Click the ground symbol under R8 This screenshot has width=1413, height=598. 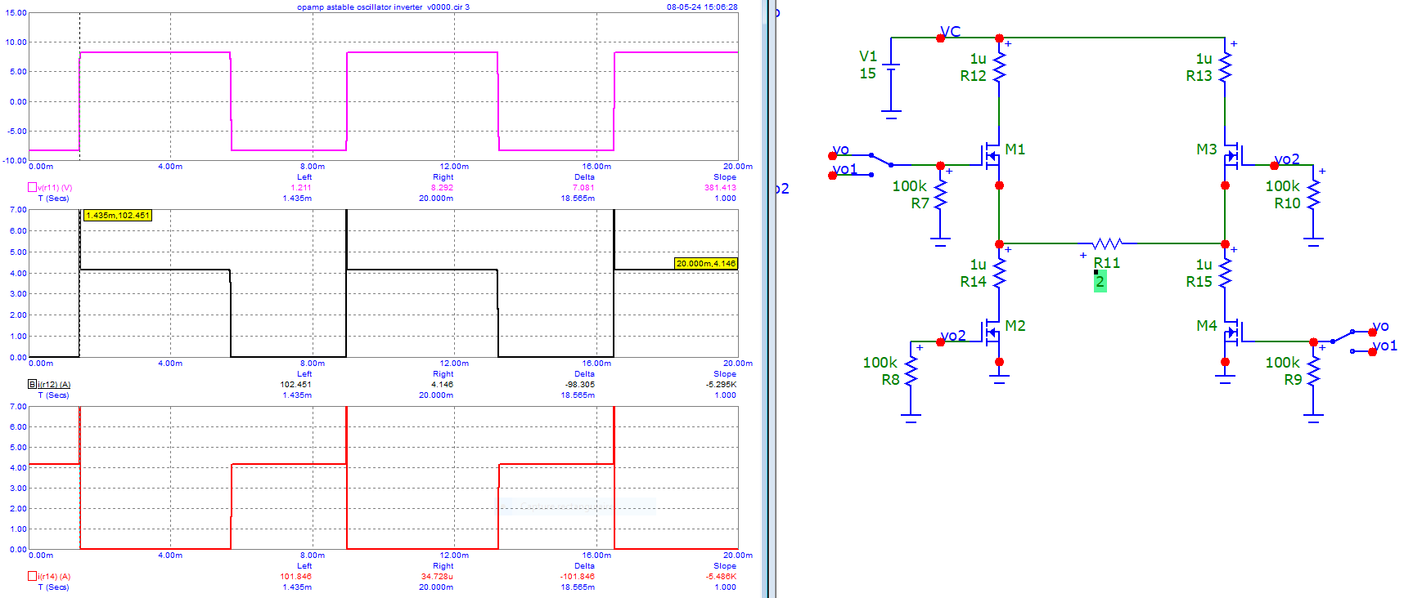click(x=911, y=419)
